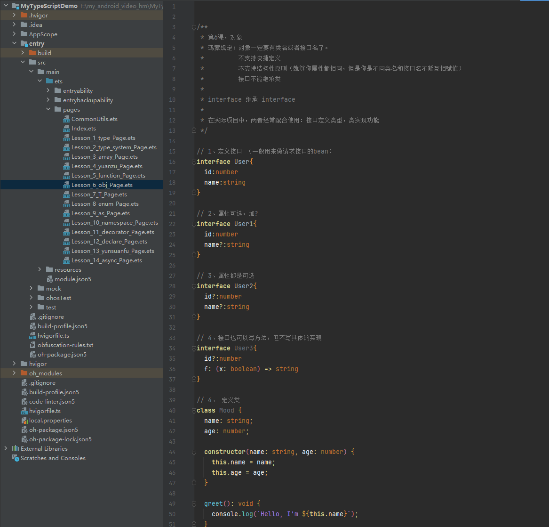The image size is (549, 527).
Task: Click the Index.ets file icon
Action: click(66, 129)
